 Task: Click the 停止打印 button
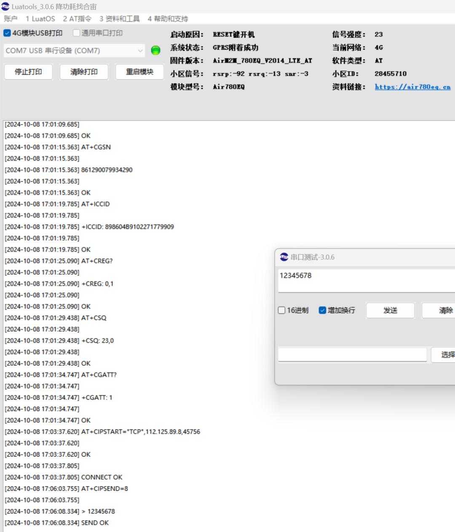28,72
